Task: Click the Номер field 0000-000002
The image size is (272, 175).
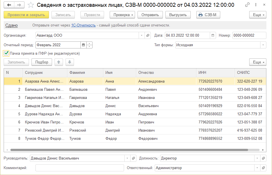Action: (x=249, y=36)
